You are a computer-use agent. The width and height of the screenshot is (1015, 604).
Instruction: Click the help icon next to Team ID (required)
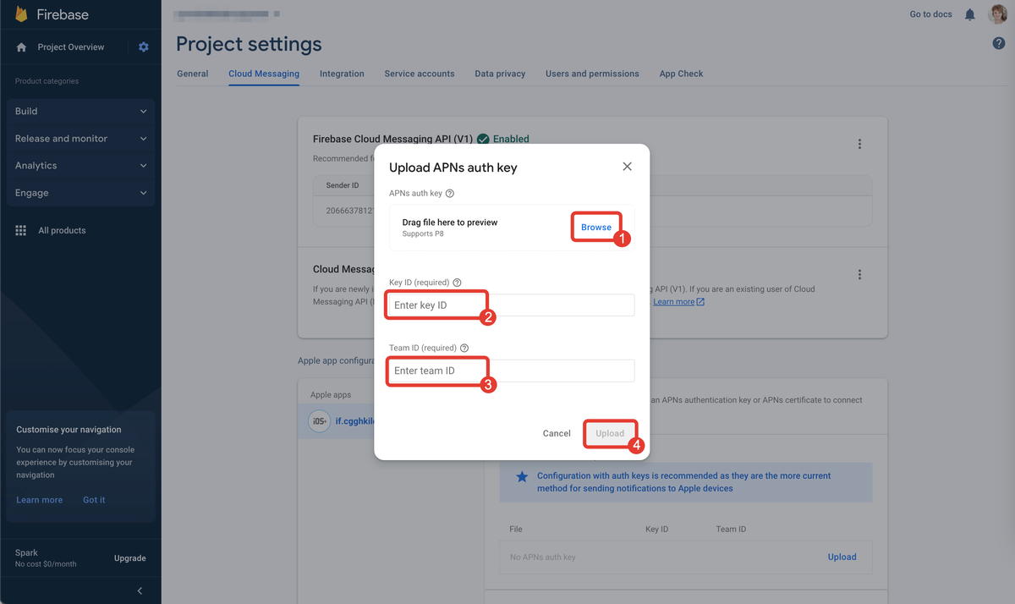[x=464, y=348]
